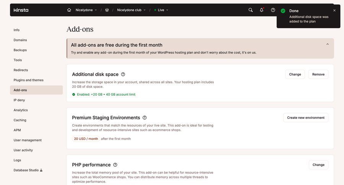Open the search icon in header
This screenshot has height=185, width=344.
(x=250, y=10)
